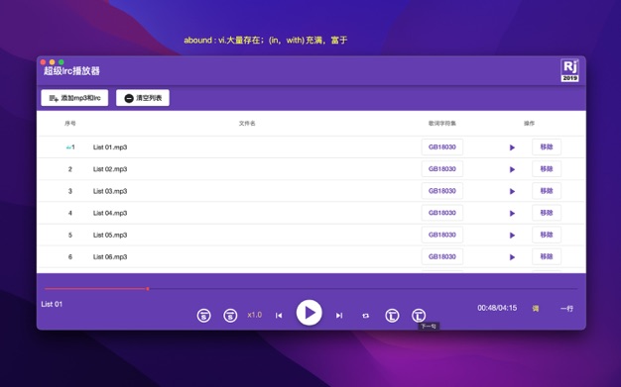Image resolution: width=621 pixels, height=387 pixels.
Task: Select the List 03.mp3 file name
Action: (110, 191)
